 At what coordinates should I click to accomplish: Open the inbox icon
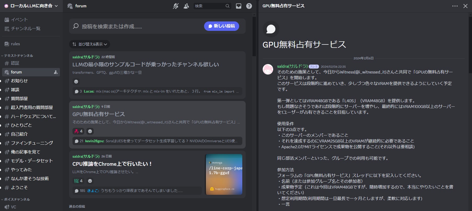(239, 6)
